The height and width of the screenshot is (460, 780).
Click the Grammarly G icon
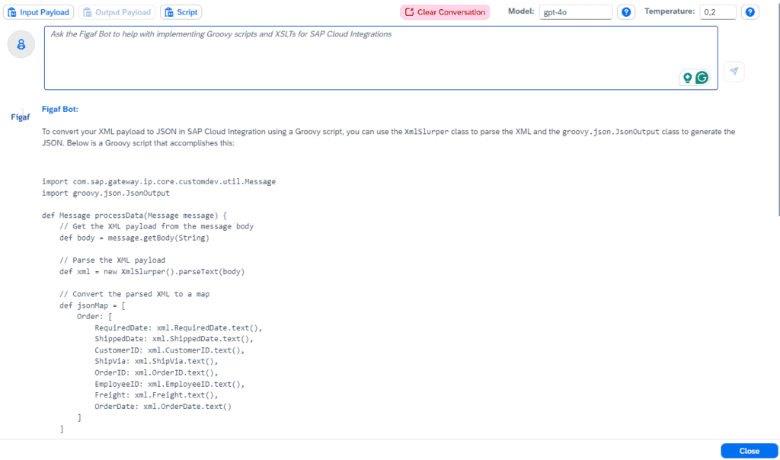[702, 78]
